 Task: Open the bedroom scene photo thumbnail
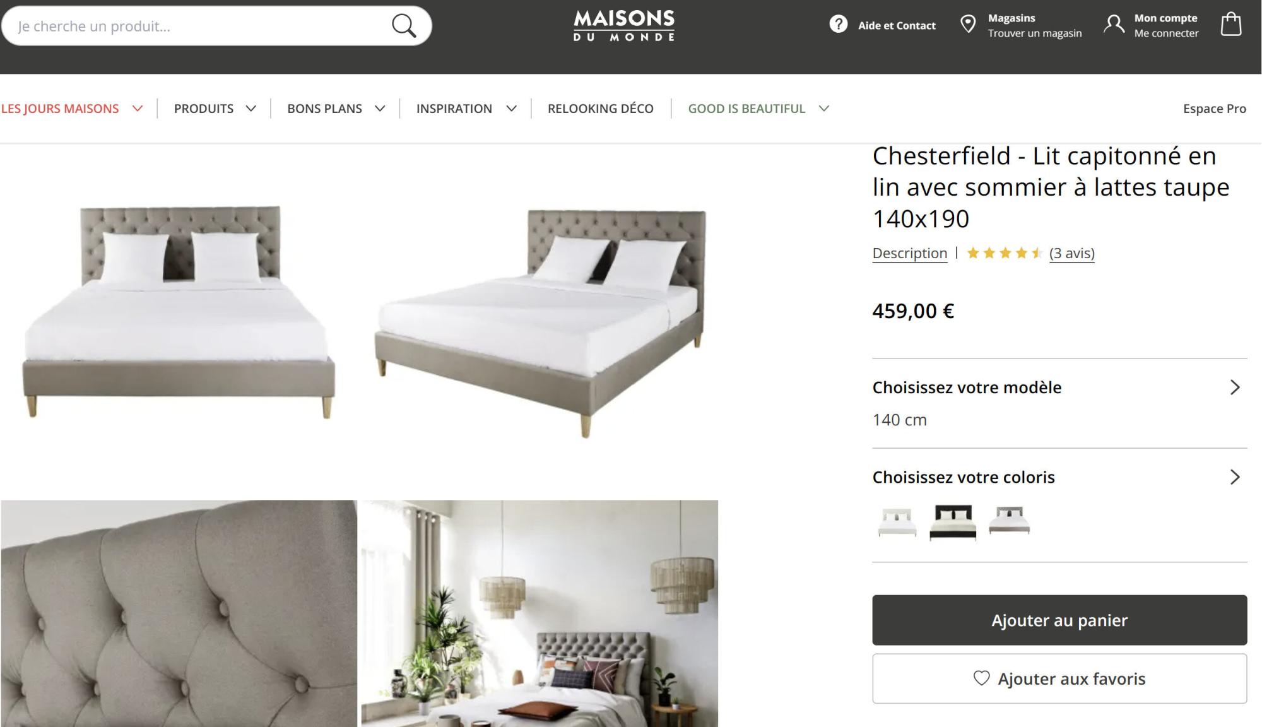tap(540, 613)
